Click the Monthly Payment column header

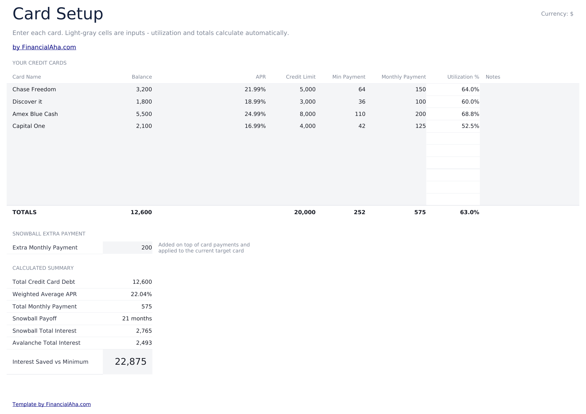pyautogui.click(x=404, y=77)
